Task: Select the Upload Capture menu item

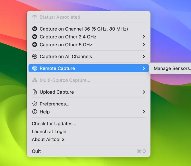Action: coord(89,92)
